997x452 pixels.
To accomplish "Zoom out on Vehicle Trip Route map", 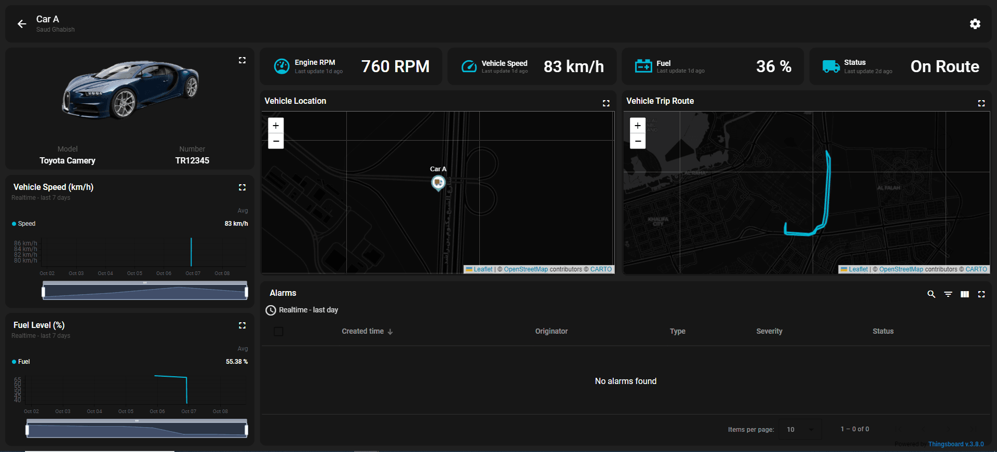I will pyautogui.click(x=638, y=141).
